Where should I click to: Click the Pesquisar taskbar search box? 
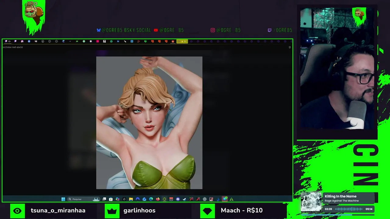coord(84,199)
